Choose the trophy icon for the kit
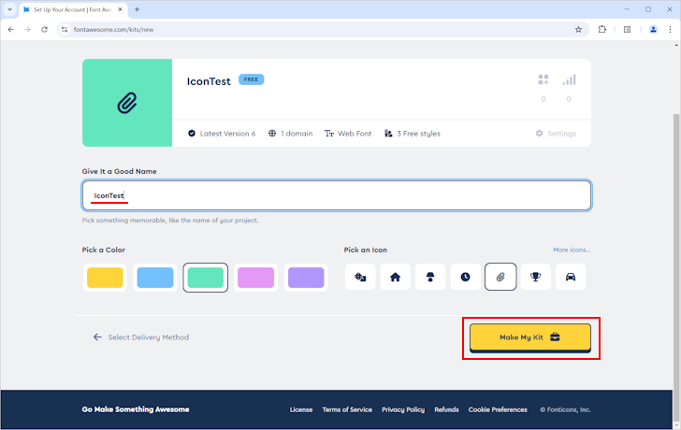 point(535,278)
